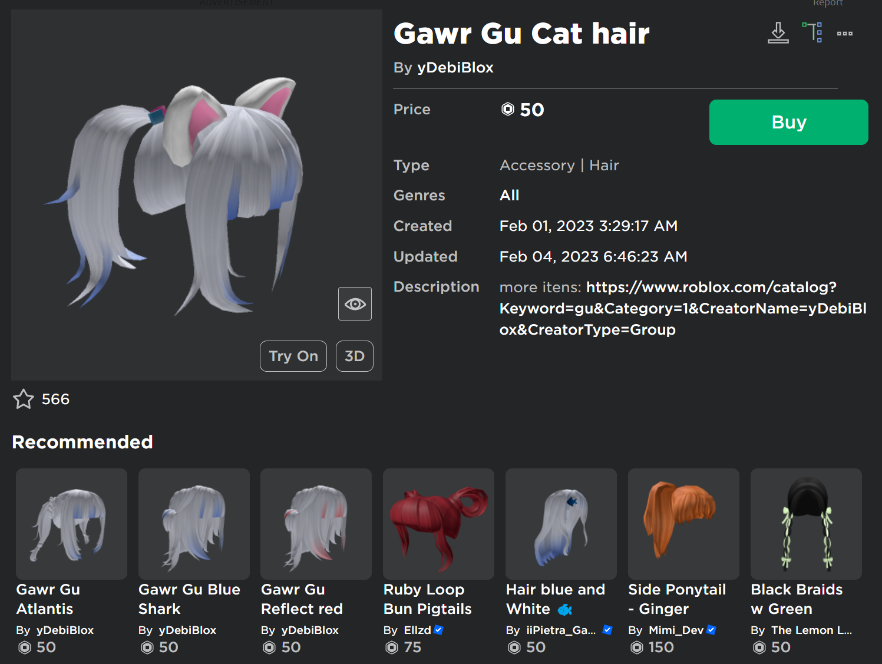Open Gawr Gu Blue Shark thumbnail
Image resolution: width=882 pixels, height=664 pixels.
[194, 524]
